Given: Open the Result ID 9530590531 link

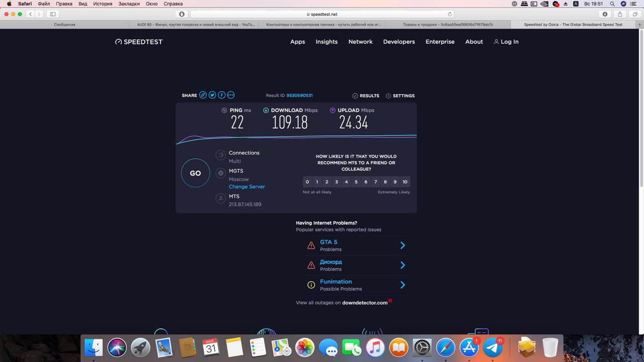Looking at the screenshot, I should (x=299, y=96).
